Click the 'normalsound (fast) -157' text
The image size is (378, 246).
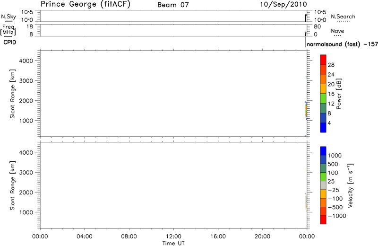[342, 44]
